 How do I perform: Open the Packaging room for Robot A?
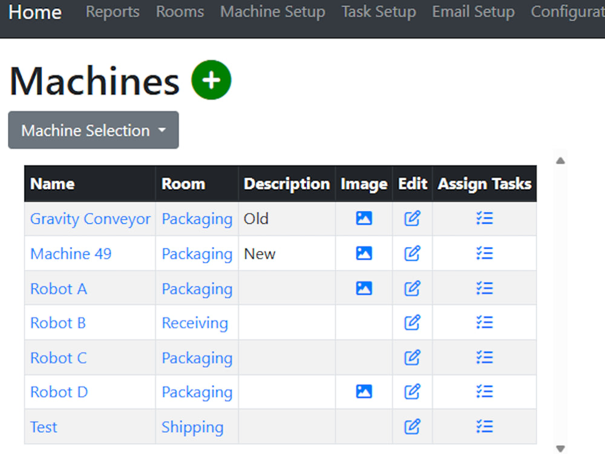point(197,288)
